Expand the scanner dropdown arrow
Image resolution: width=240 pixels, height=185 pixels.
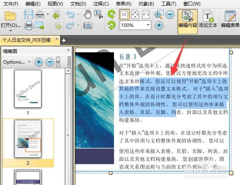click(48, 14)
